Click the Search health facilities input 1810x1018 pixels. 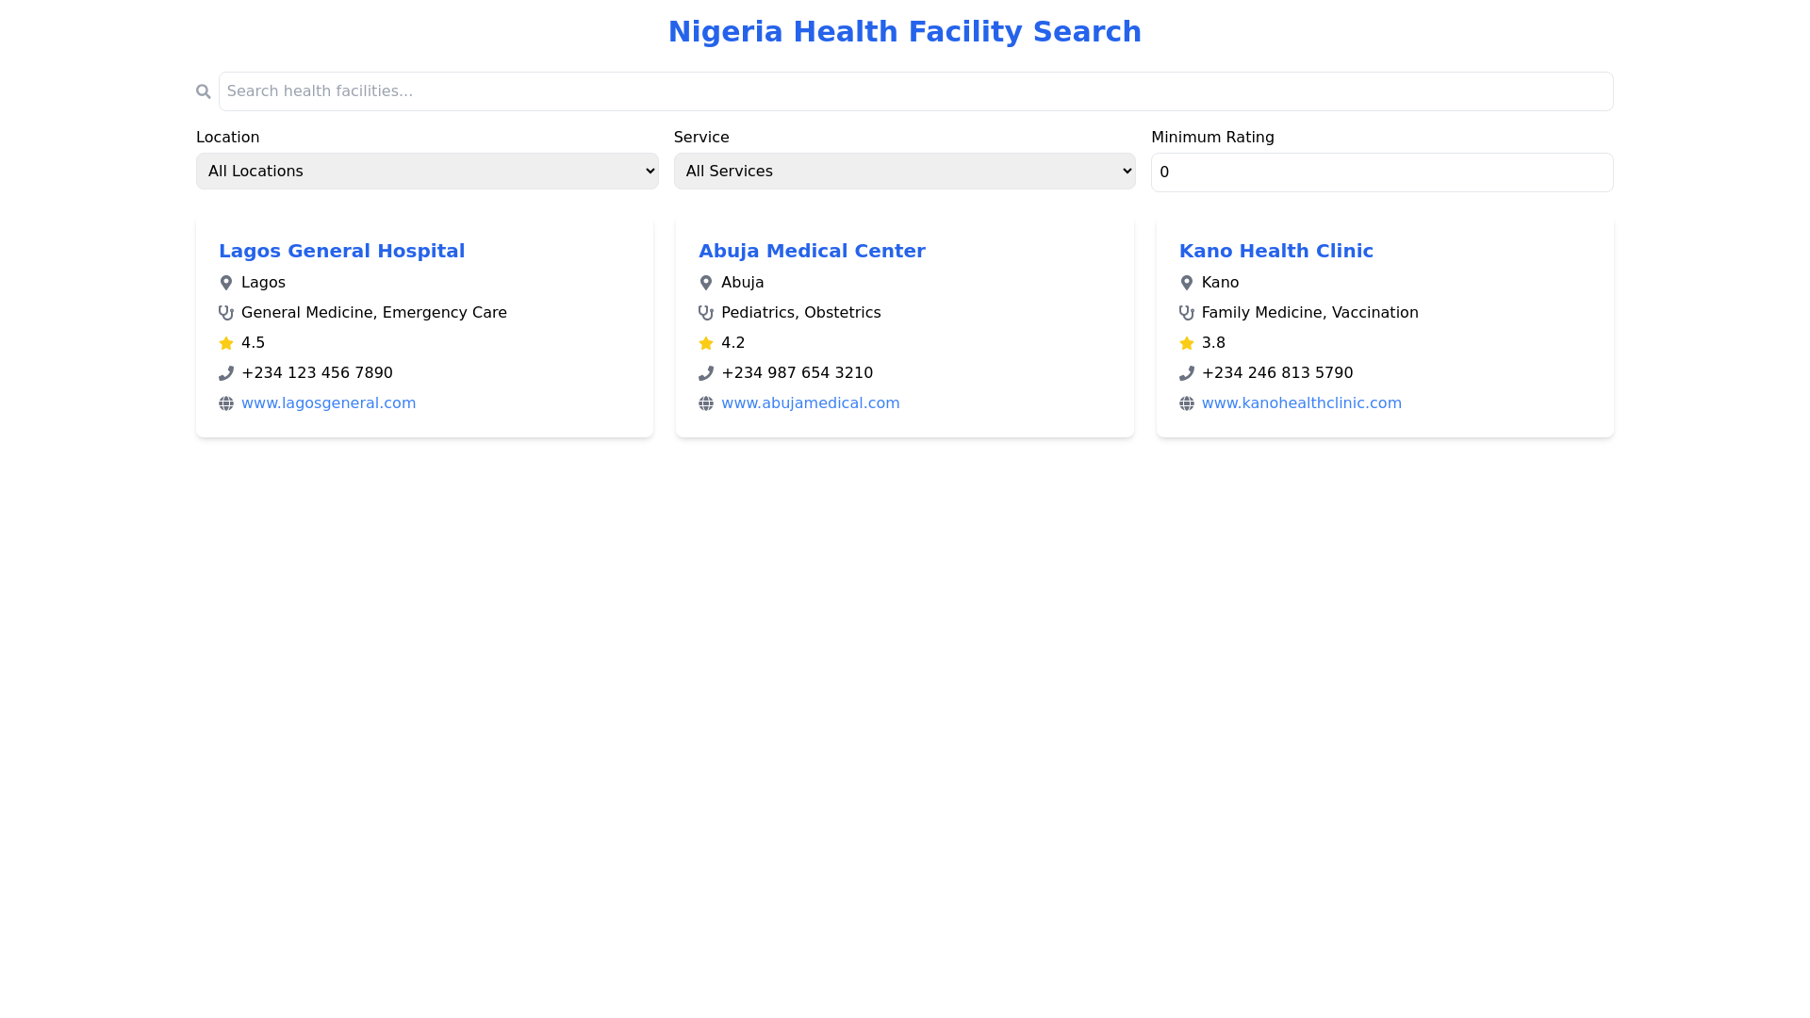click(914, 91)
